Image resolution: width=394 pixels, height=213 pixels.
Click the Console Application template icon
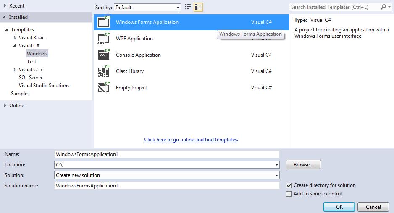point(104,55)
